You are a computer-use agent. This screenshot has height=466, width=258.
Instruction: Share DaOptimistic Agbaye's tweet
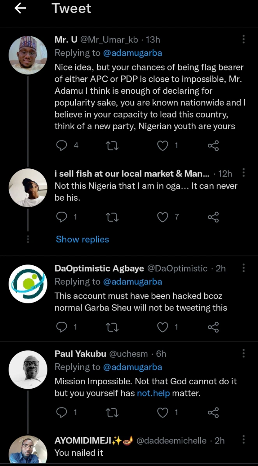(x=213, y=328)
